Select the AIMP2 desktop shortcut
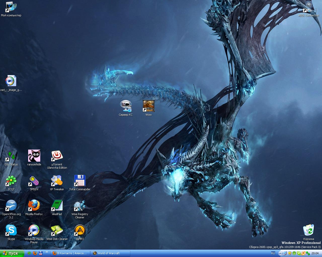This screenshot has height=257, width=322. click(80, 230)
